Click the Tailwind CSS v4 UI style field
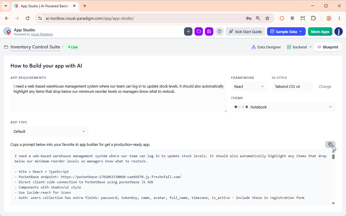Viewport: 346px width, 216px height. (292, 87)
